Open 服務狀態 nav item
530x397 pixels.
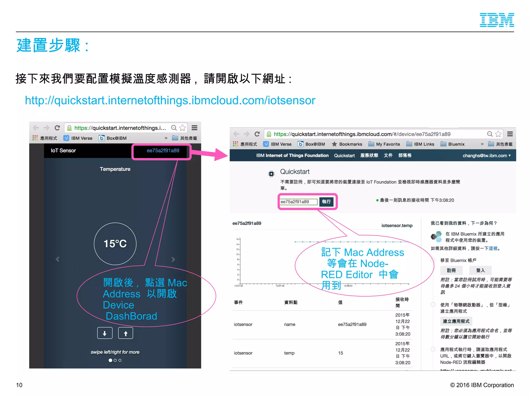[369, 155]
